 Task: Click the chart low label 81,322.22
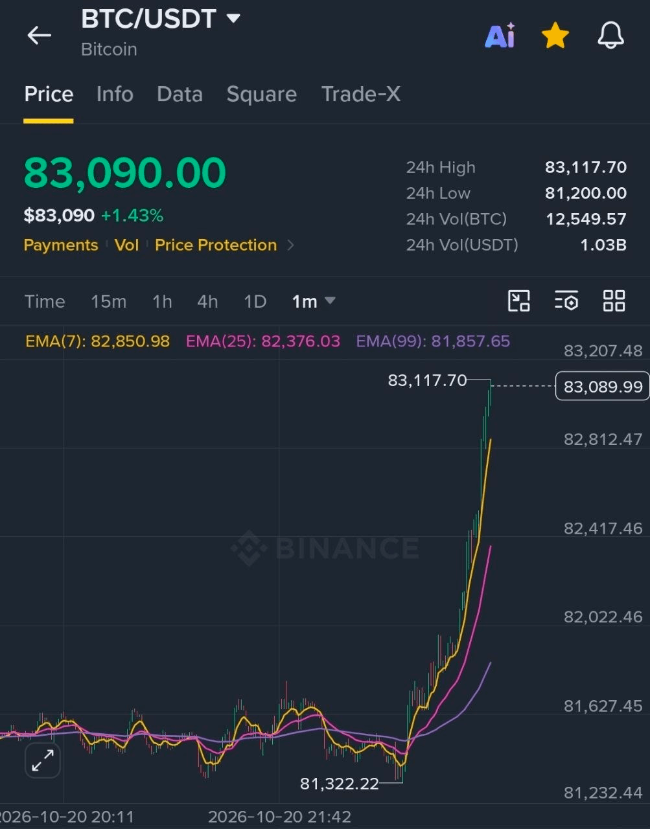[x=339, y=784]
